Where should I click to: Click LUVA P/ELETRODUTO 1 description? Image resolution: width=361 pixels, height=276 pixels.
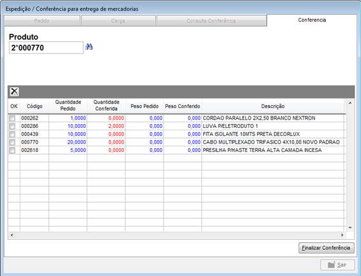coord(230,127)
